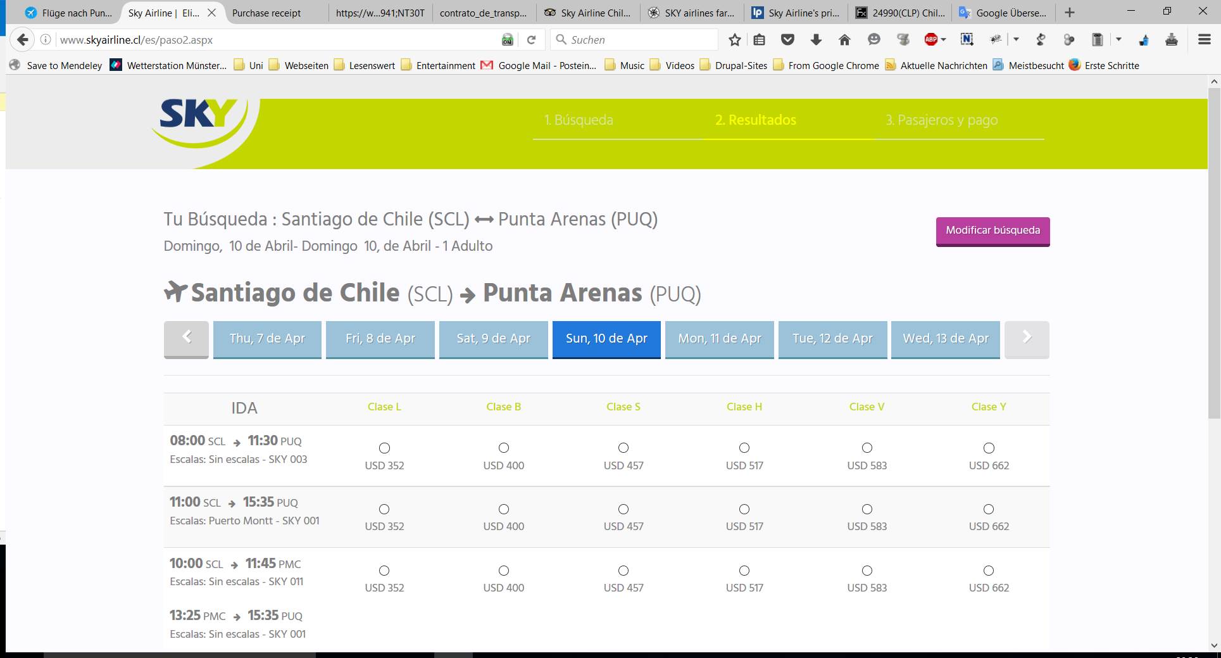Image resolution: width=1221 pixels, height=658 pixels.
Task: Select Clase L for flight SKY 003
Action: pyautogui.click(x=384, y=448)
